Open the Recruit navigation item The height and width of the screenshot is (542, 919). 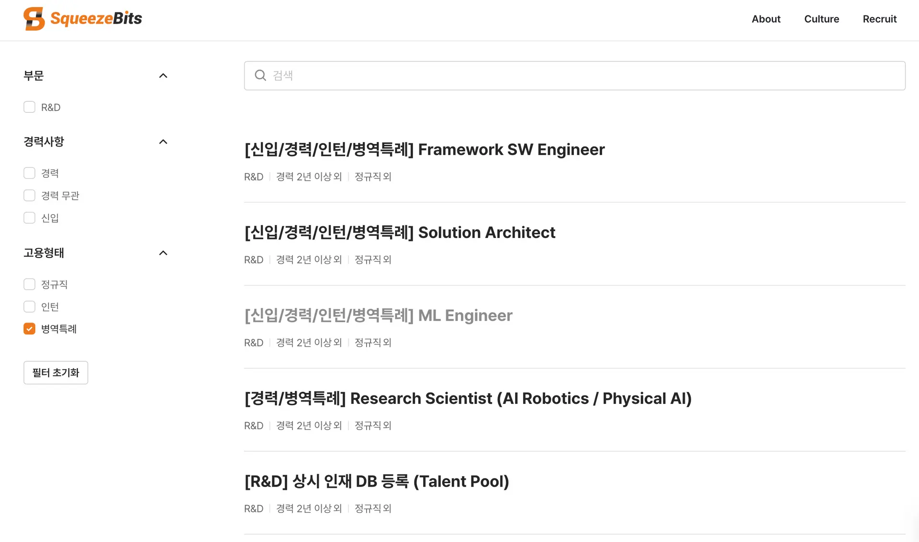coord(879,19)
